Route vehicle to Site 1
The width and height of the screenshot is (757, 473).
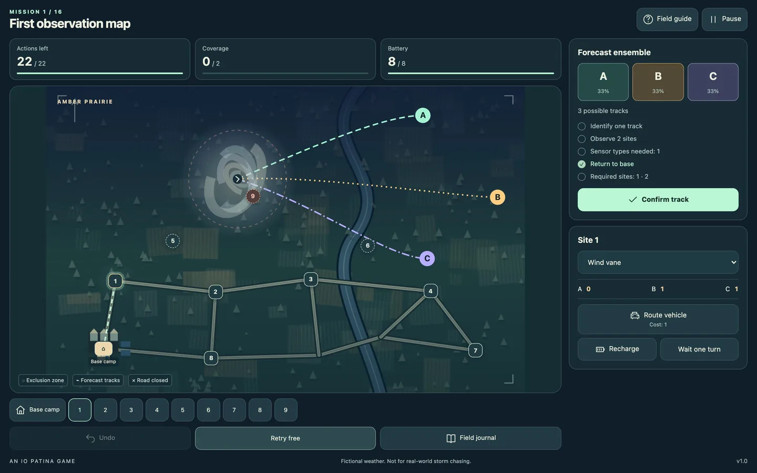coord(658,319)
